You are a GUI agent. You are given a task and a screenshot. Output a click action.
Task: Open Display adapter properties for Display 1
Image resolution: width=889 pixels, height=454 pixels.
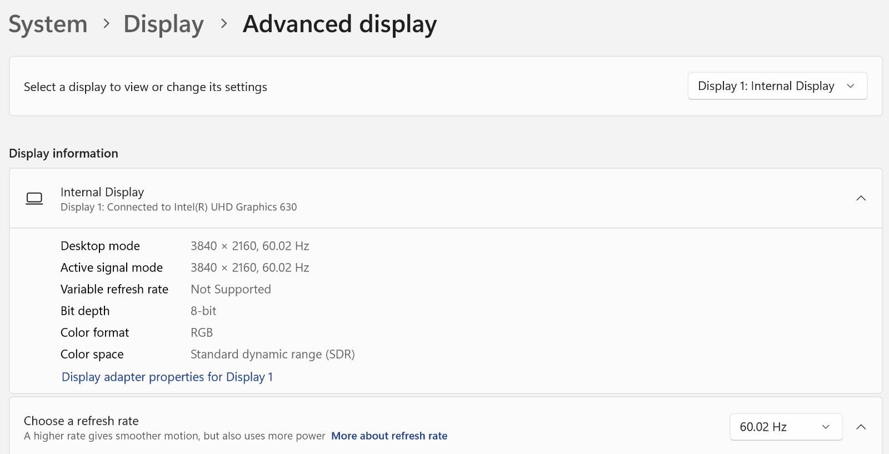pos(167,377)
